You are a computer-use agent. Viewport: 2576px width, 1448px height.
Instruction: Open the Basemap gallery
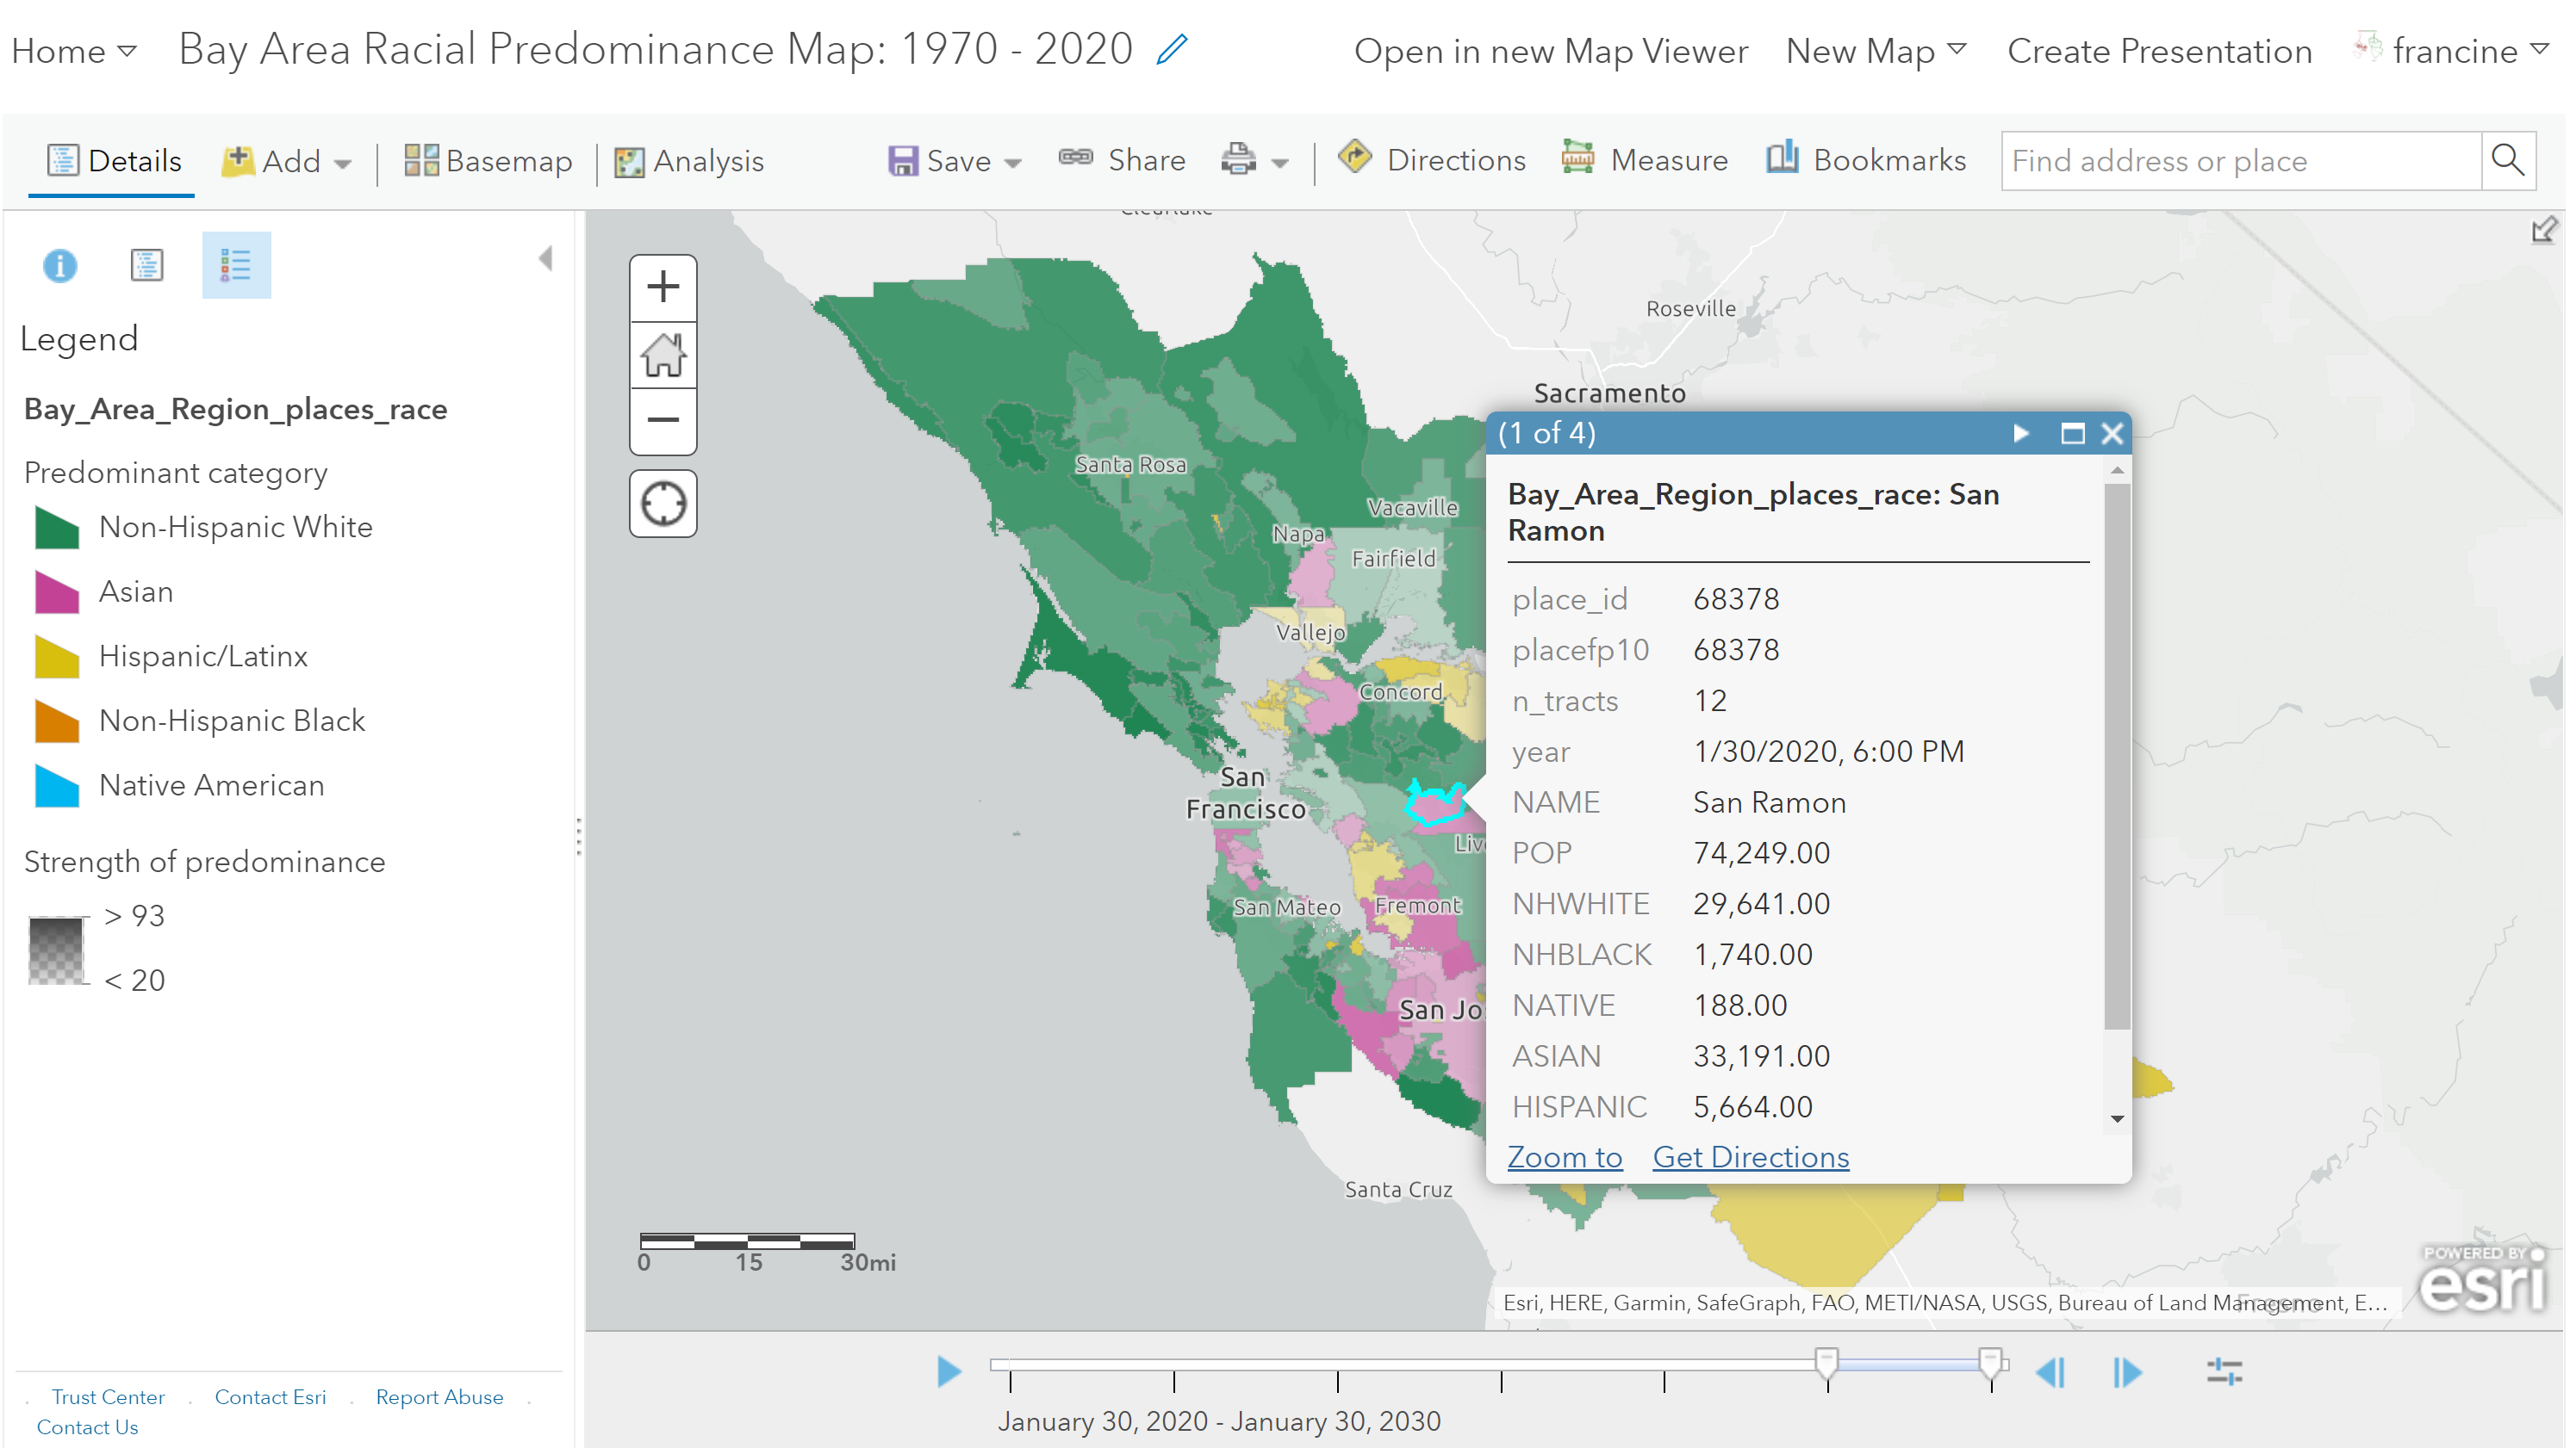point(488,161)
